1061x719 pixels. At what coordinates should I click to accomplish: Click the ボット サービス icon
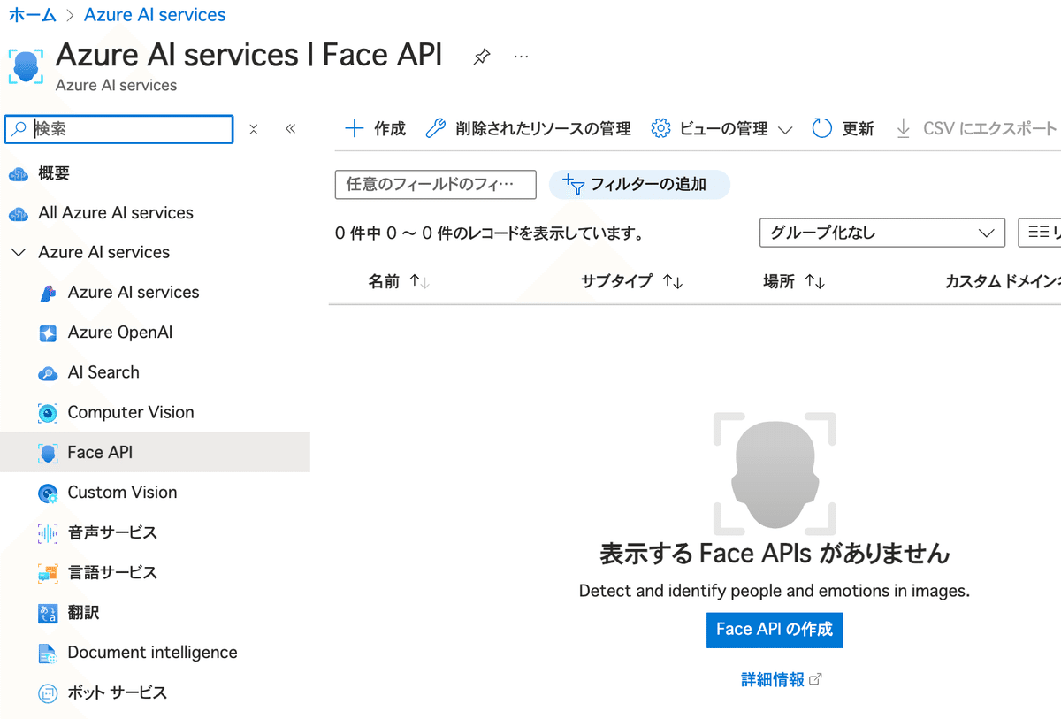coord(48,693)
